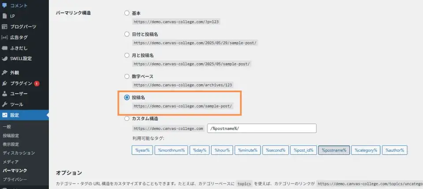The image size is (423, 189).
Task: Click the ?p=123 sample URL
Action: 176,22
